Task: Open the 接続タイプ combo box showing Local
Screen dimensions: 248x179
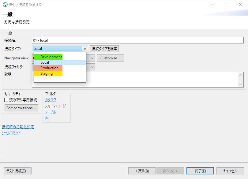Action: [60, 49]
